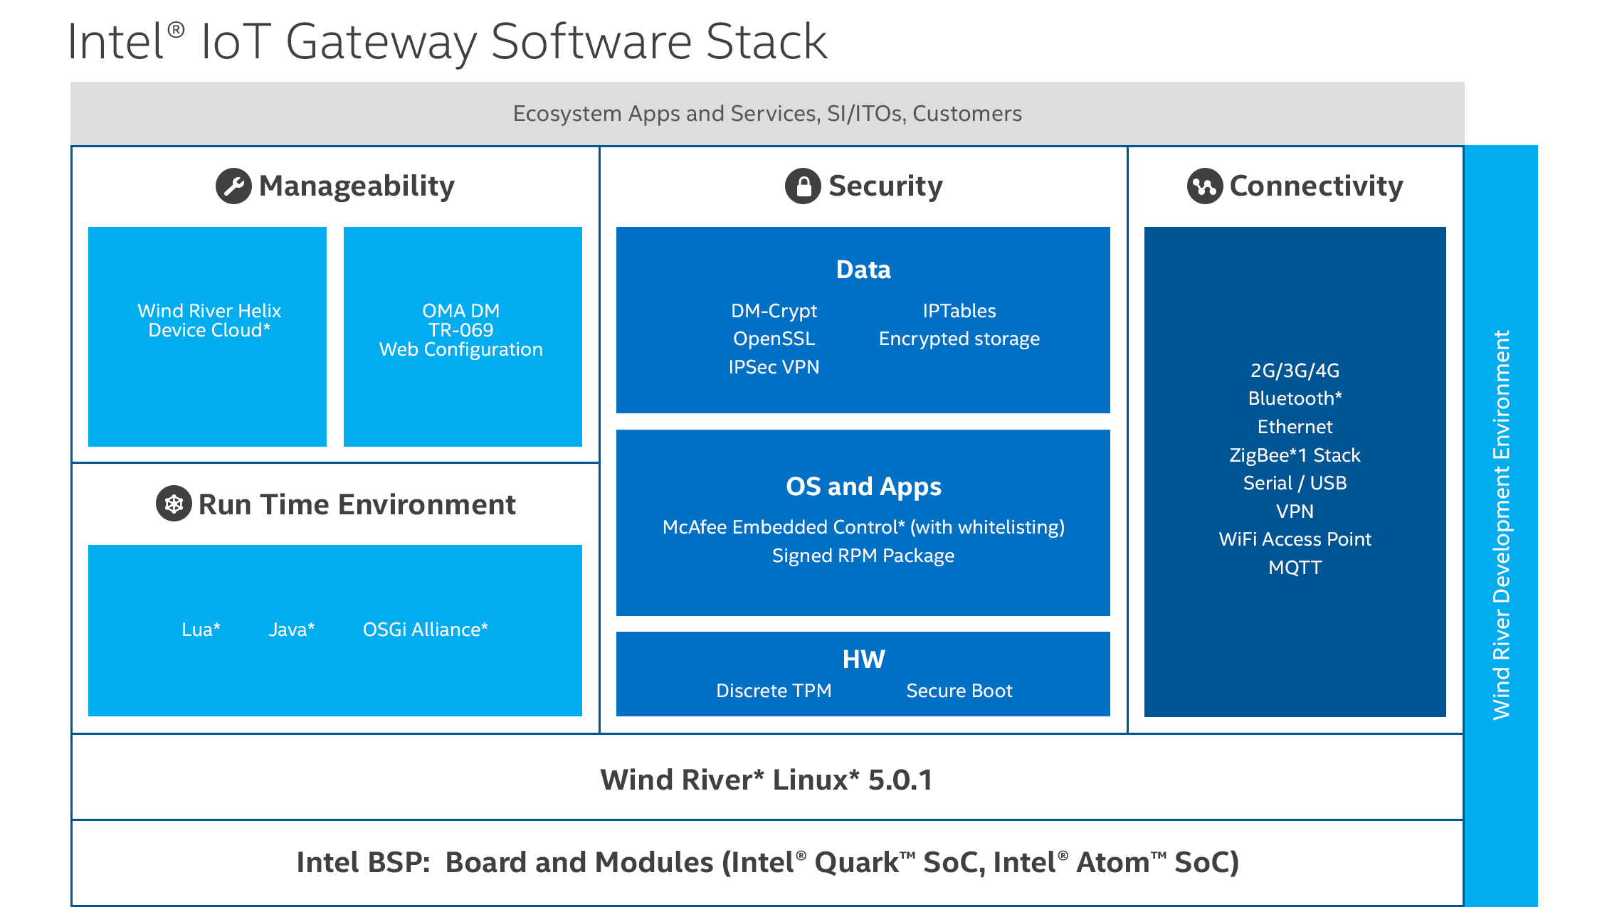The width and height of the screenshot is (1612, 907).
Task: Click the Discrete TPM label
Action: [x=774, y=691]
